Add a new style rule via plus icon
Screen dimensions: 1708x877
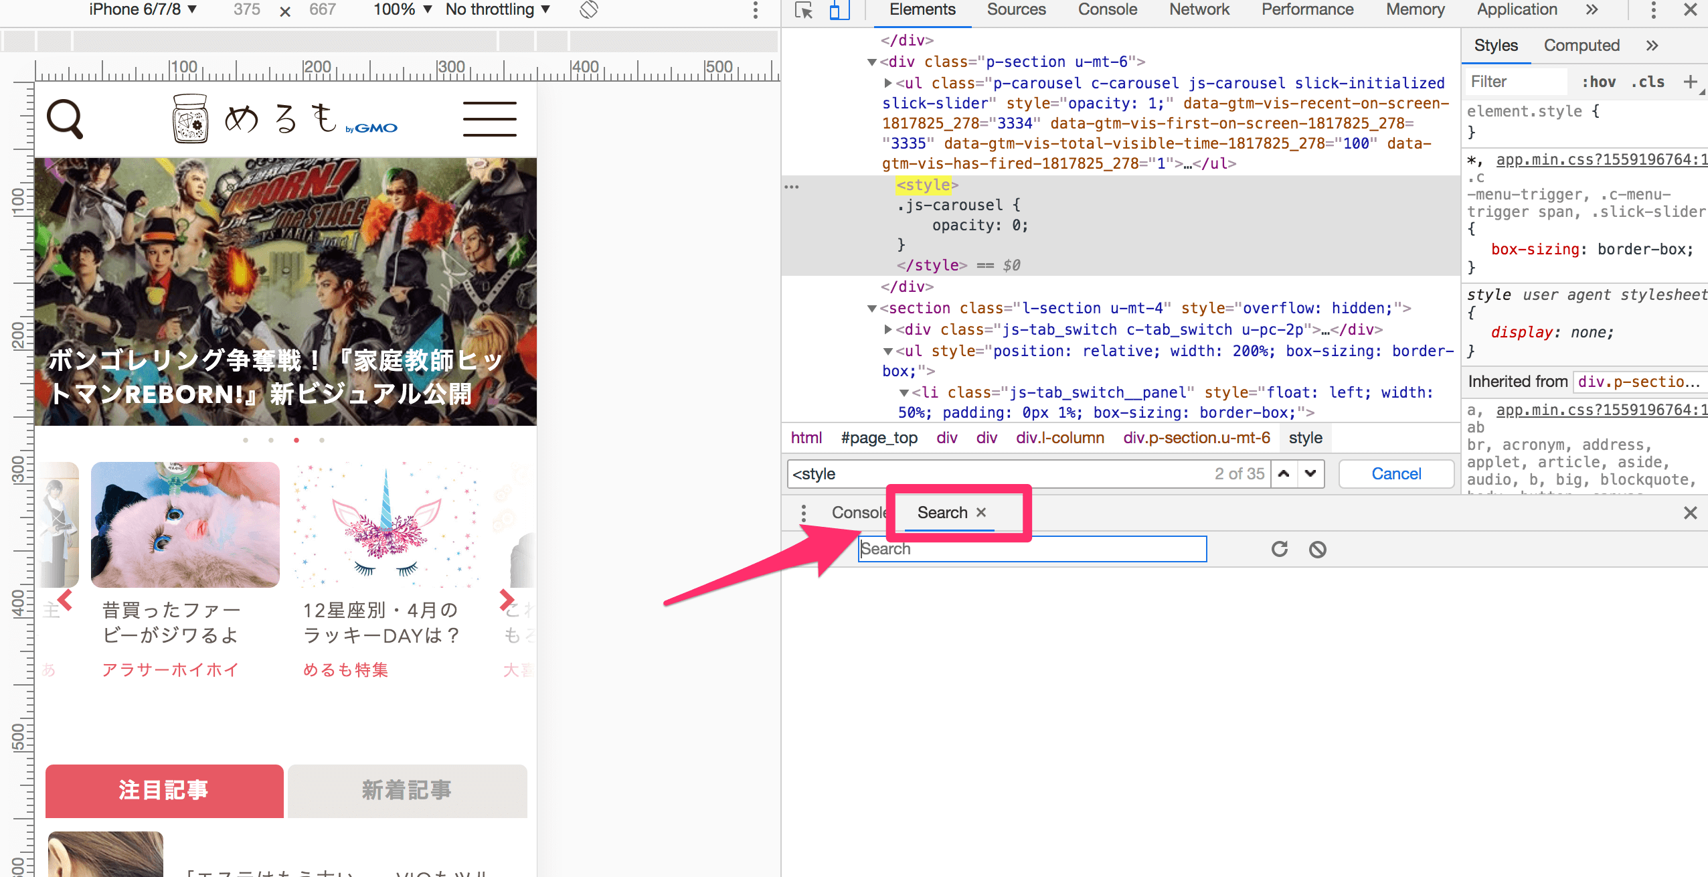point(1693,81)
